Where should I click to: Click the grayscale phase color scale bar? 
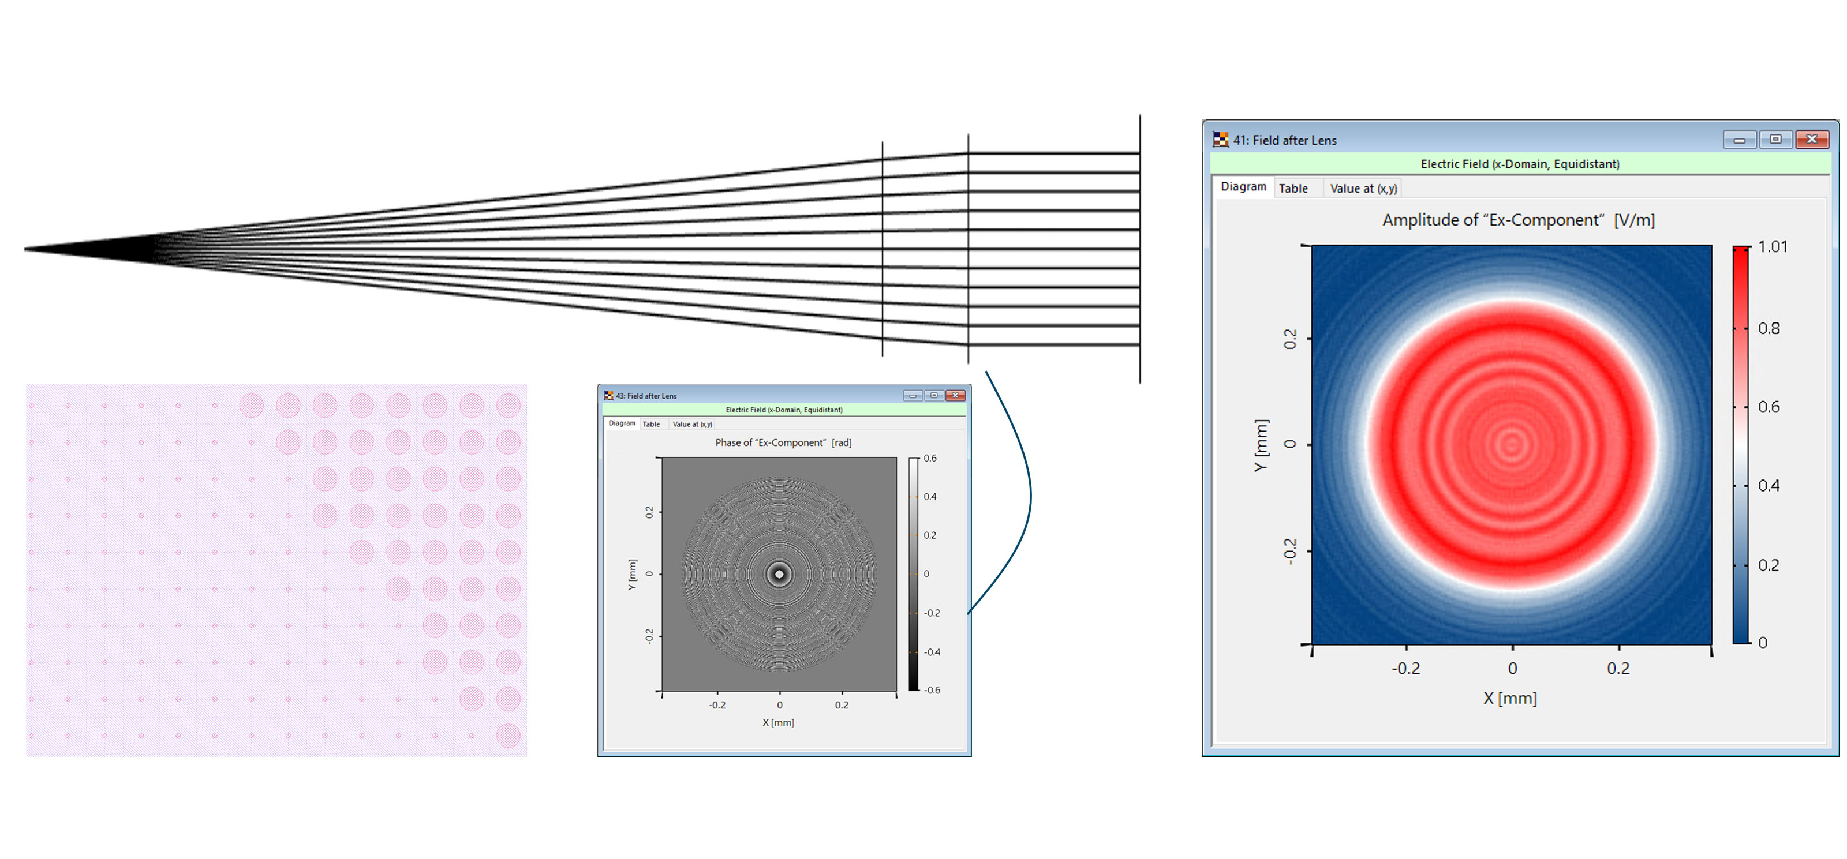(914, 574)
